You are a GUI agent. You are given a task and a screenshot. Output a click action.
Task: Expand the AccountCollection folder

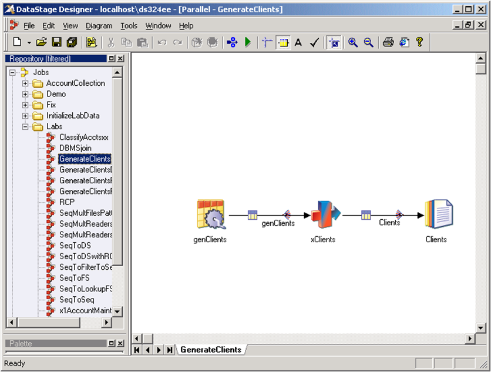(x=25, y=83)
